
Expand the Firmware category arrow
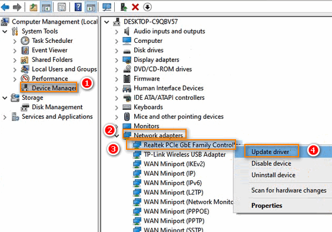click(x=117, y=79)
